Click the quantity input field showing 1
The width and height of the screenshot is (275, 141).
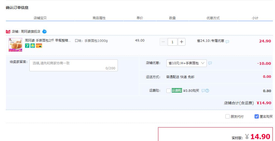[172, 42]
